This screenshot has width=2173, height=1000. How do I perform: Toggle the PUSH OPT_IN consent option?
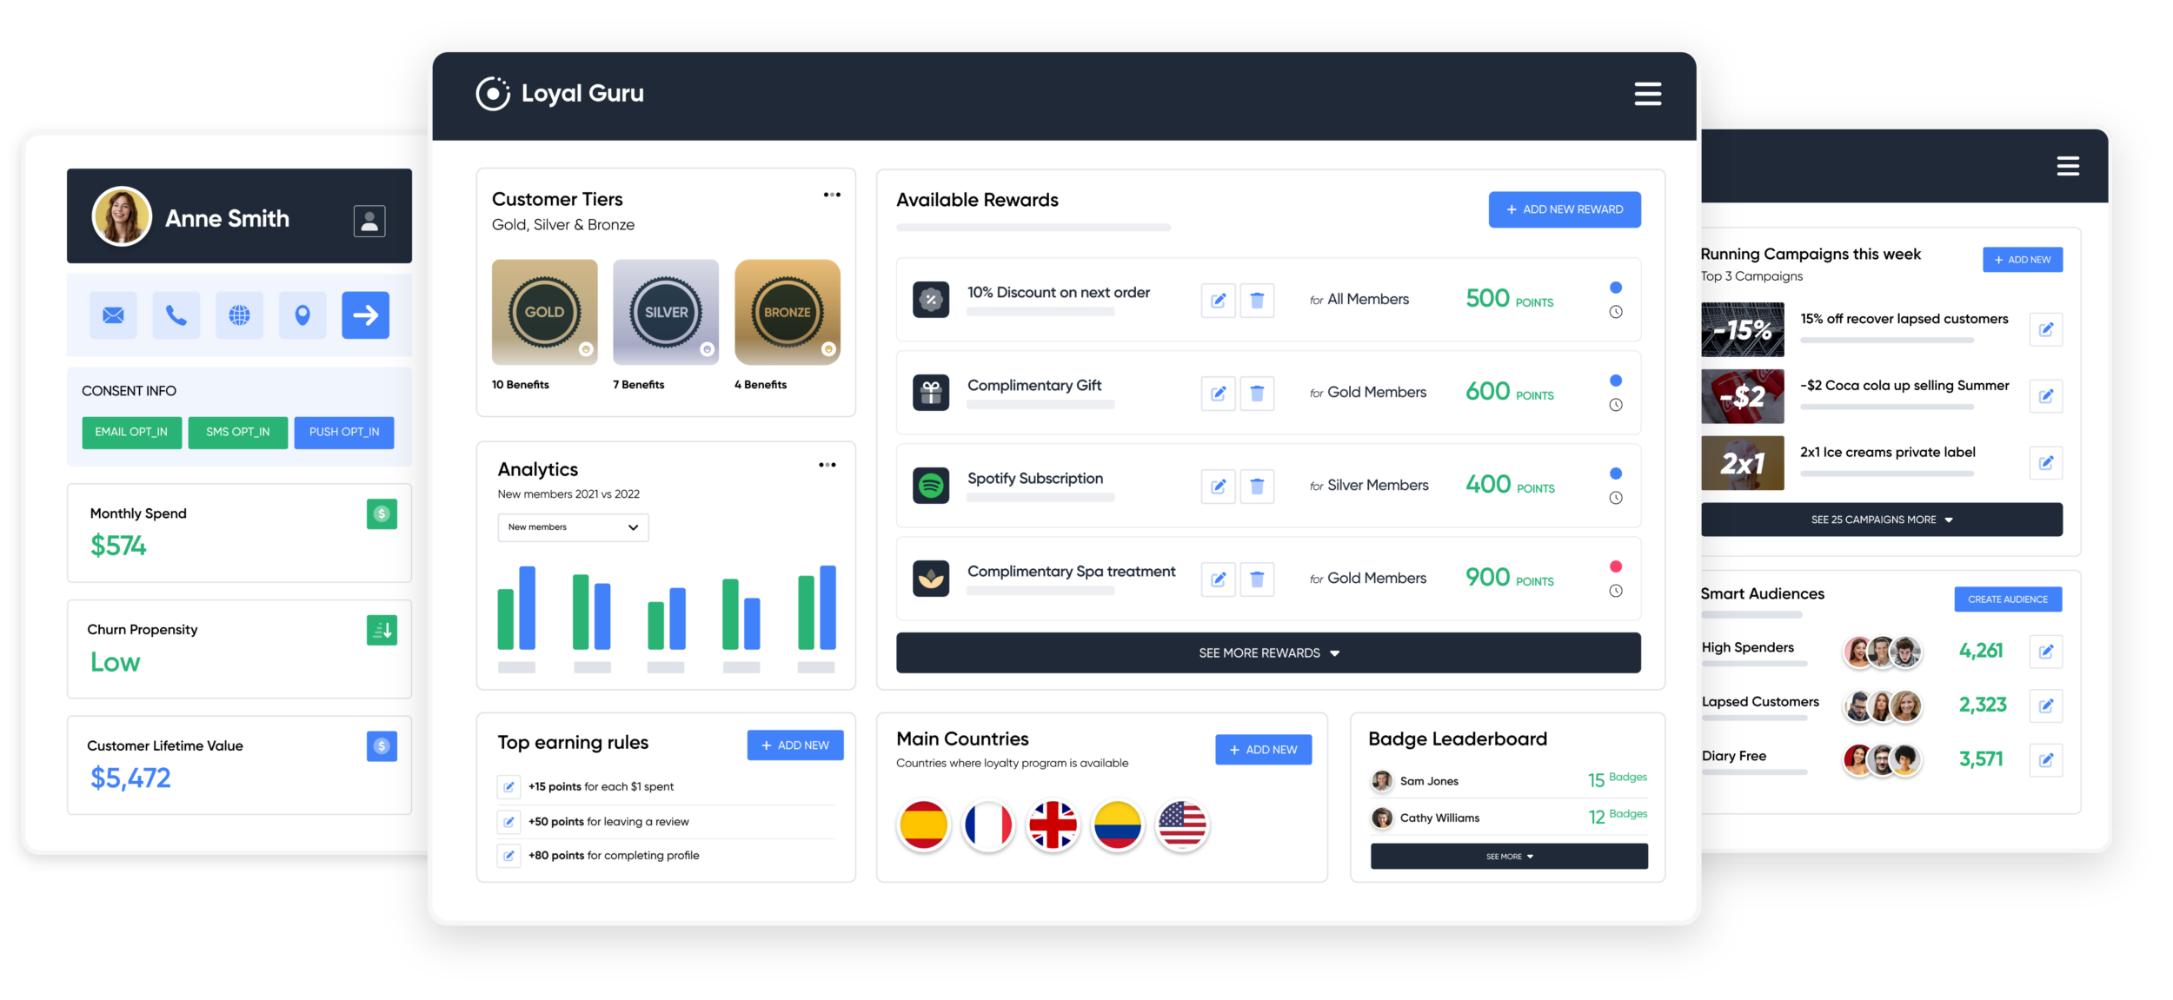pos(343,432)
